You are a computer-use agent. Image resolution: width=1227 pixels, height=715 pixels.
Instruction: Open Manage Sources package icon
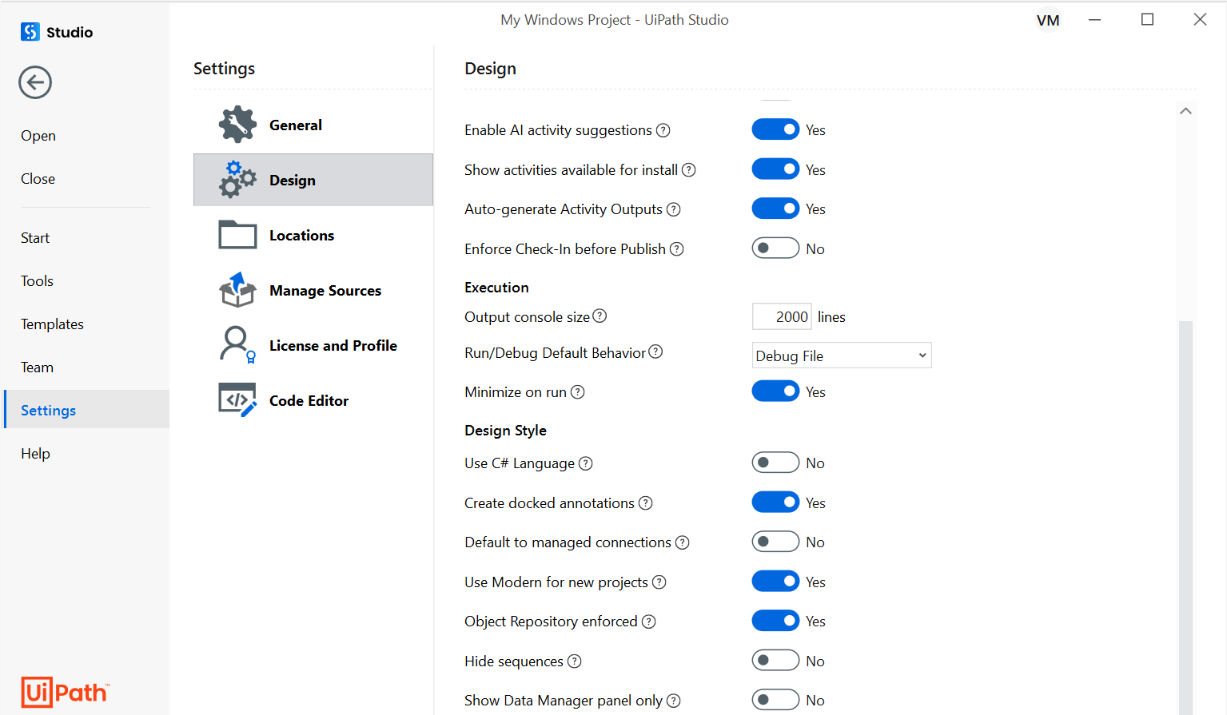237,290
